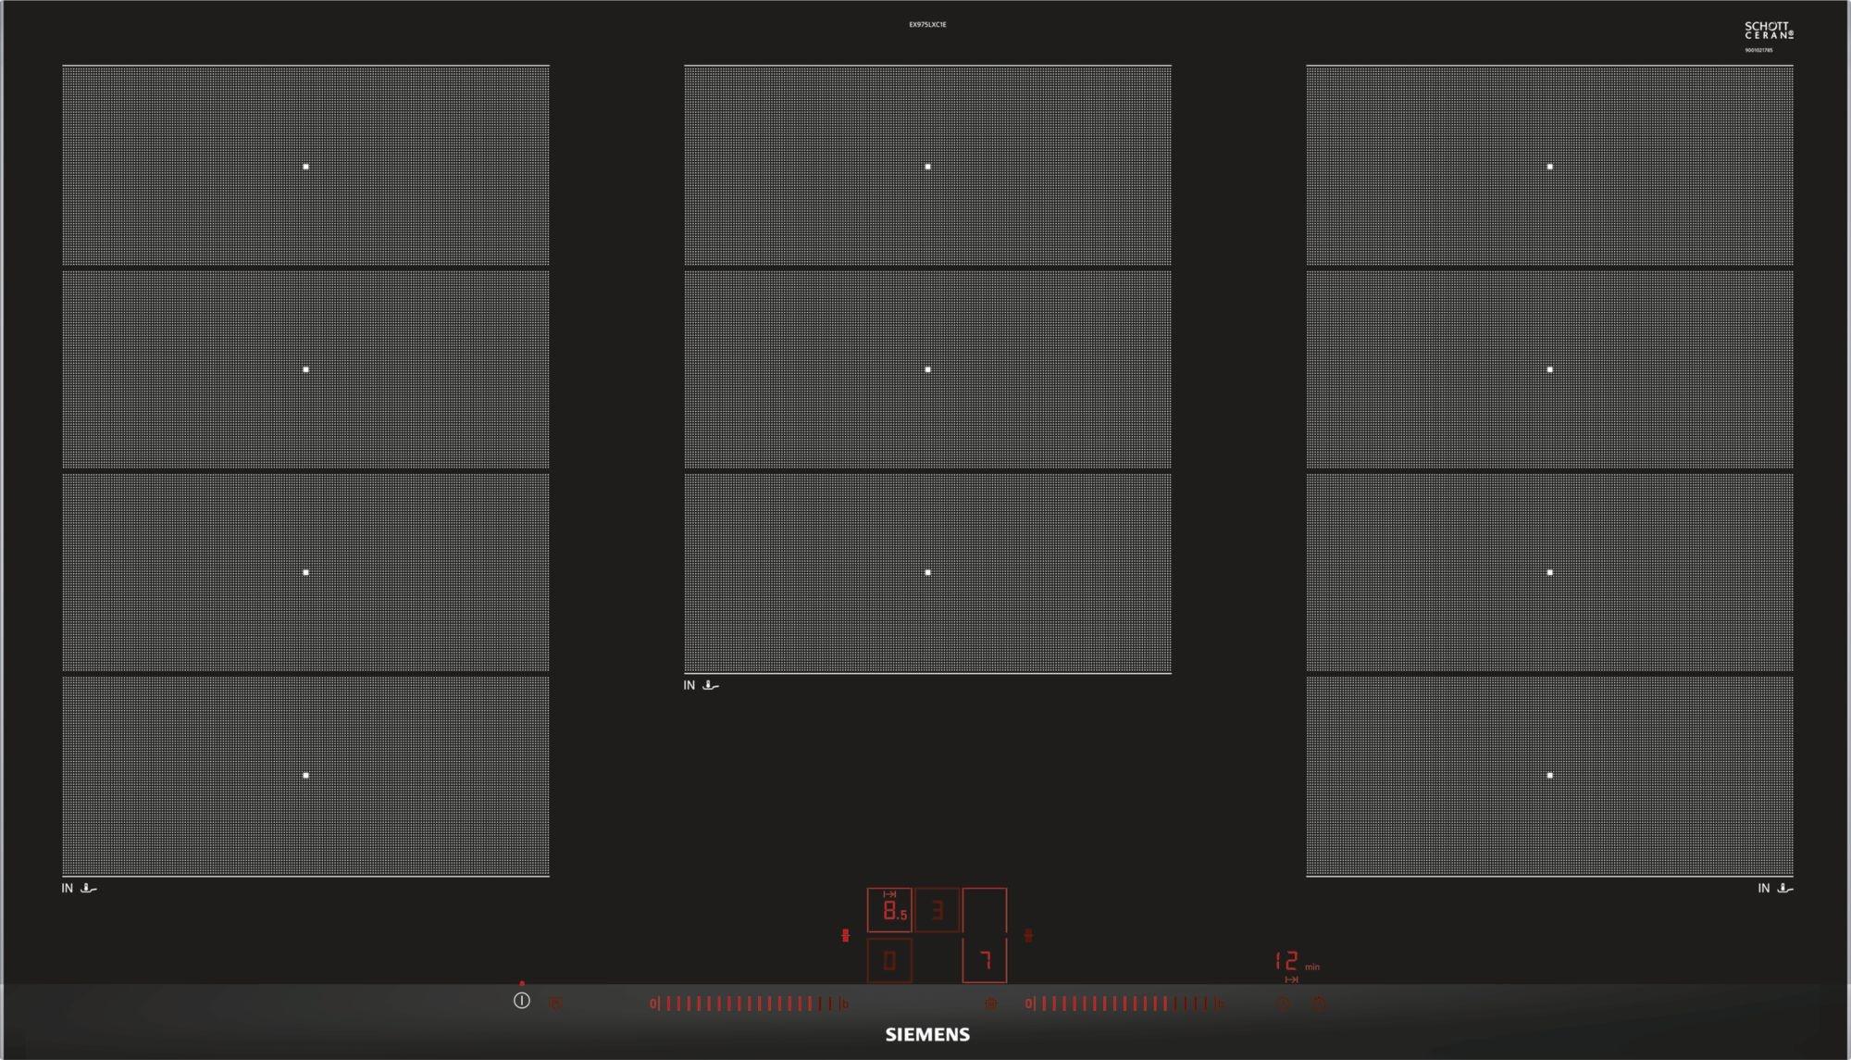Select the zone display showing 8.5
Screen dimensions: 1851x1060
(x=889, y=911)
